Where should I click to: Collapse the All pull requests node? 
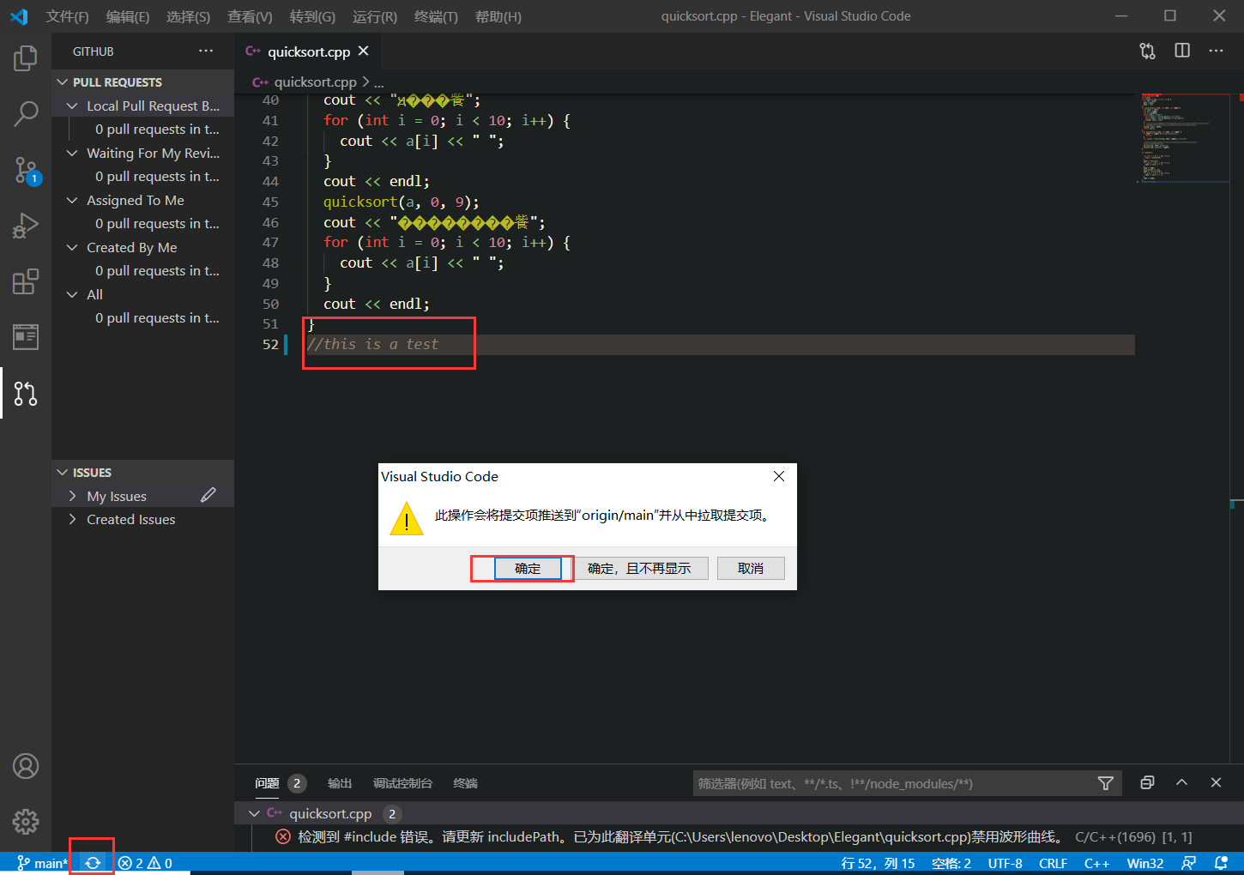click(x=72, y=294)
